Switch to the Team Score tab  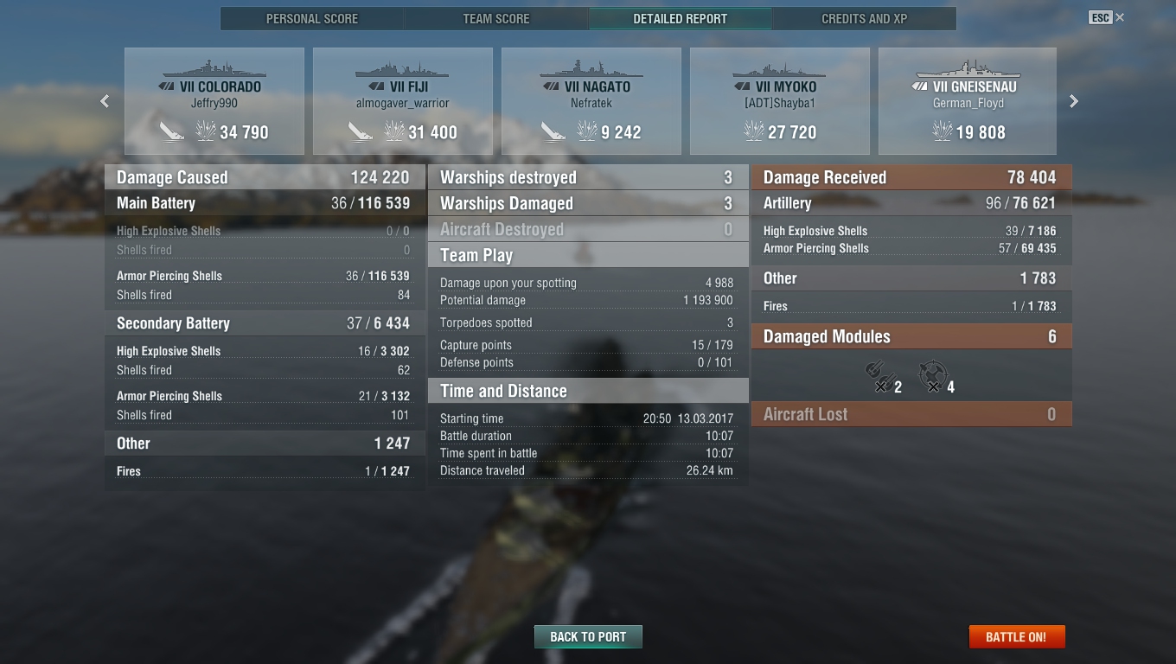coord(496,18)
